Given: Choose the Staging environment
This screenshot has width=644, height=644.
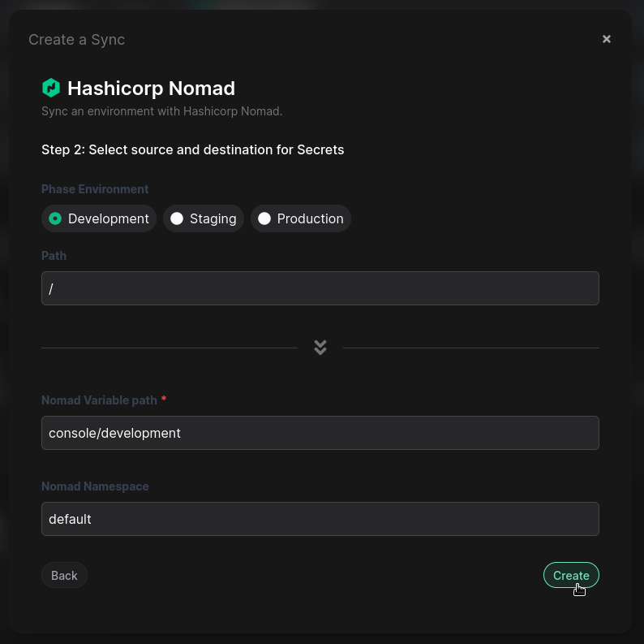Looking at the screenshot, I should (204, 218).
